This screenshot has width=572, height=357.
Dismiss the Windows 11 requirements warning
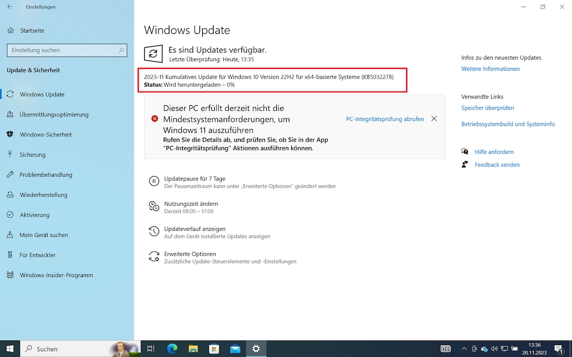pos(434,119)
